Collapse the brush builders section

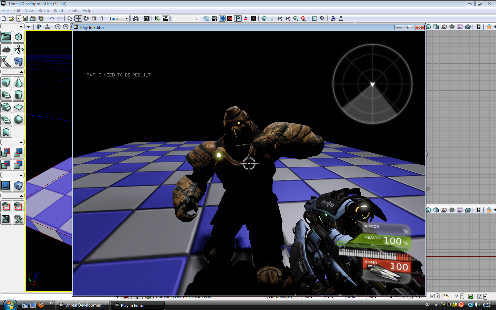point(12,72)
